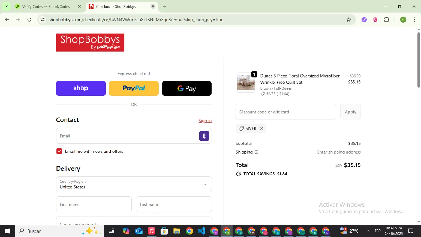Click the page vertical scrollbar thumb
The image size is (421, 237).
click(x=418, y=60)
